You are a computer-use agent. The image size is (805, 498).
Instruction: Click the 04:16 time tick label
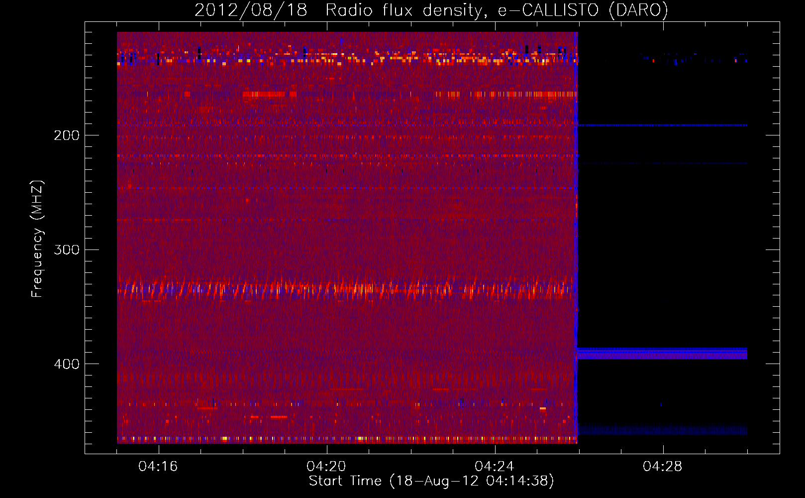coord(158,467)
